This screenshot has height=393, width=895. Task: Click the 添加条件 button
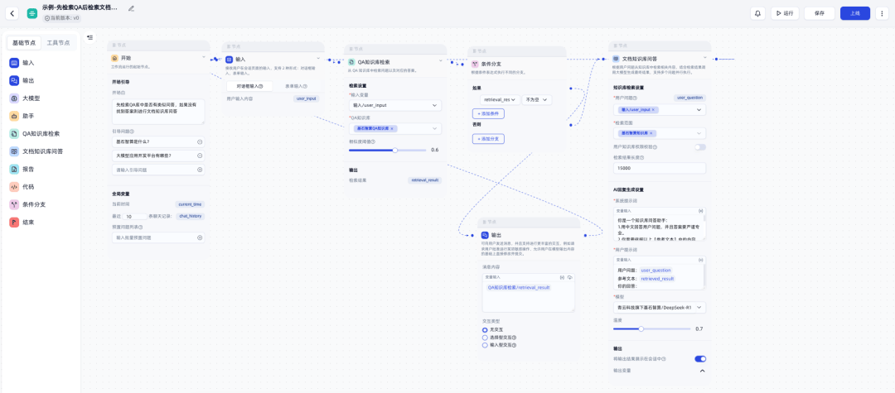click(488, 114)
